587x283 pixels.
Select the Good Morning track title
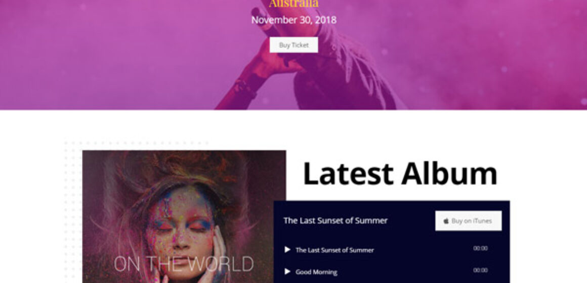coord(316,272)
